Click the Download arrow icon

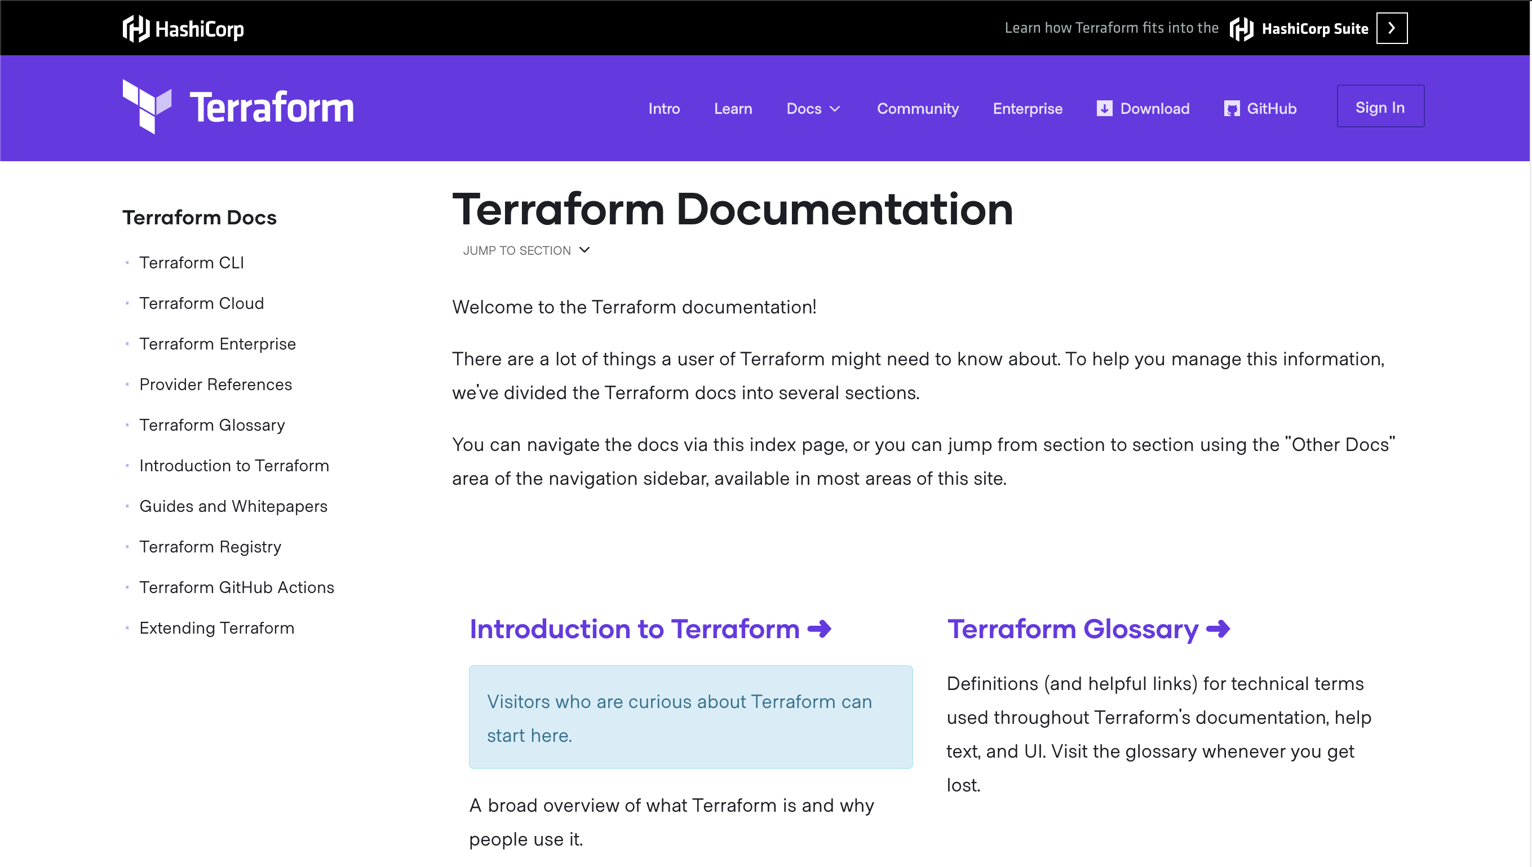pos(1104,108)
